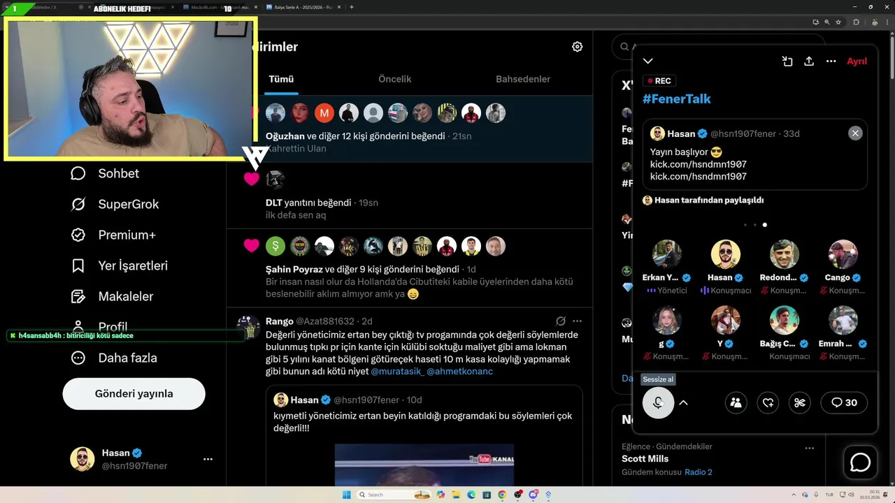Click Grok explain icon on Rango post
Image resolution: width=895 pixels, height=503 pixels.
tap(560, 321)
